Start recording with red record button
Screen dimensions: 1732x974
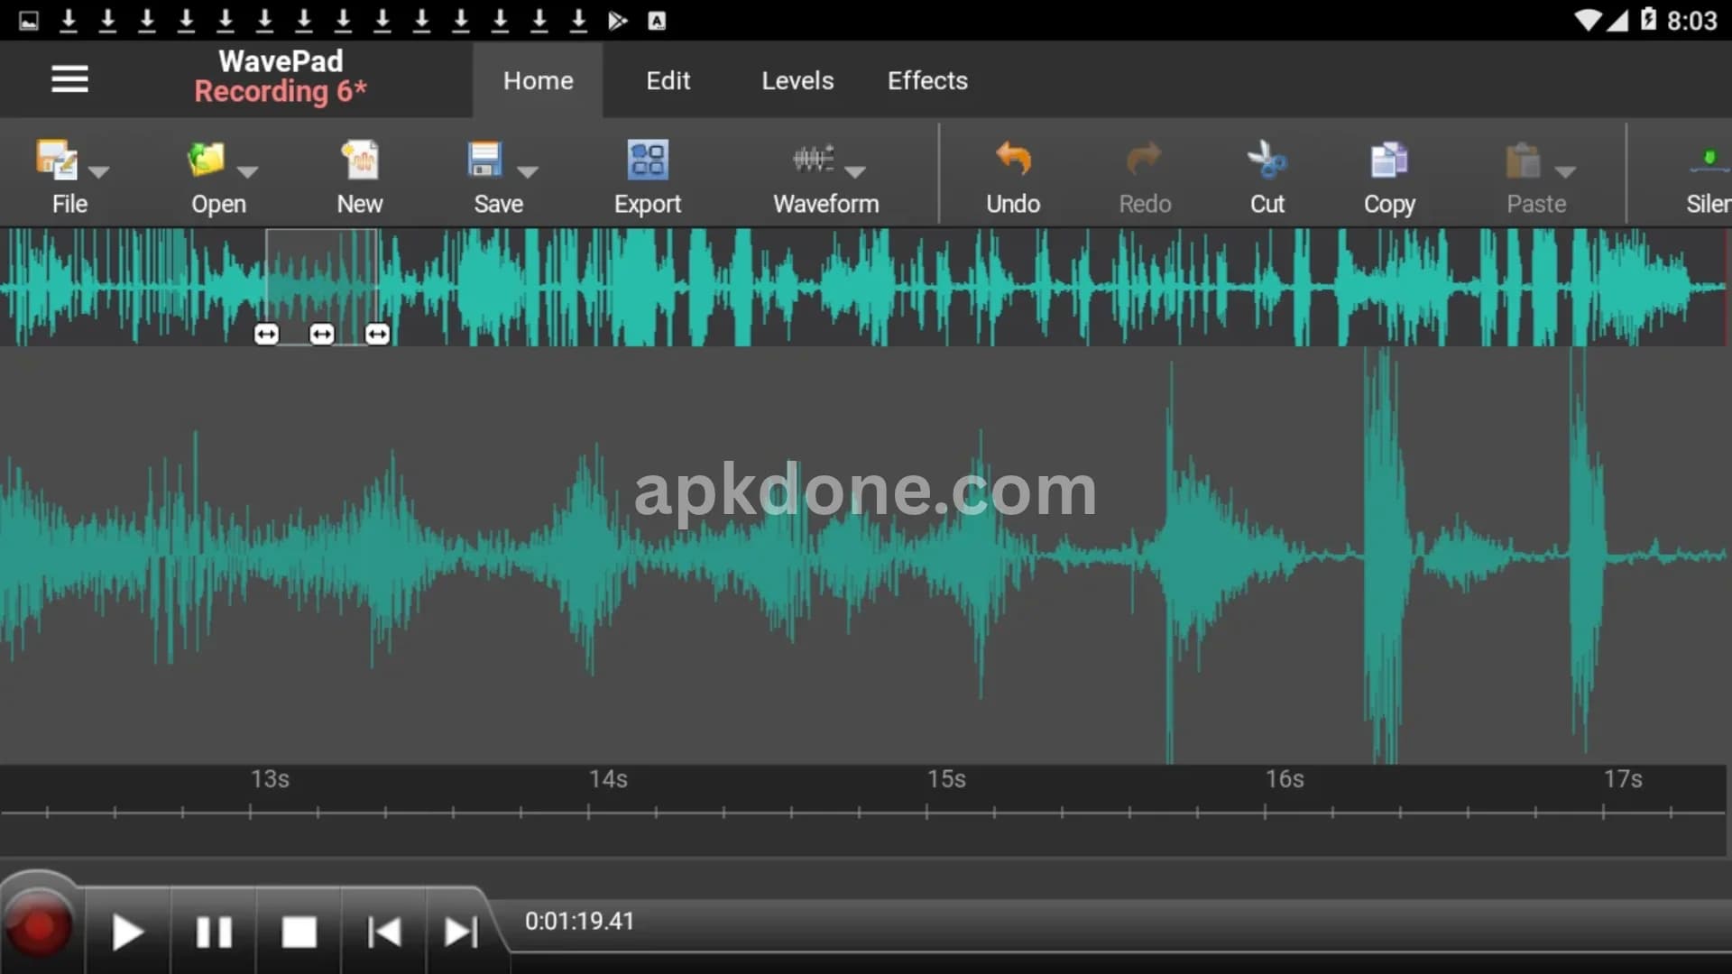[x=38, y=926]
